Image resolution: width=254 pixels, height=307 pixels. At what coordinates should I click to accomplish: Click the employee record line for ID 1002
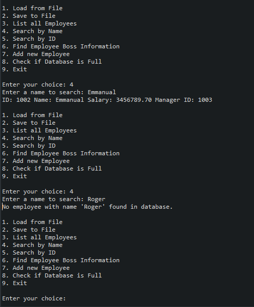pos(107,100)
